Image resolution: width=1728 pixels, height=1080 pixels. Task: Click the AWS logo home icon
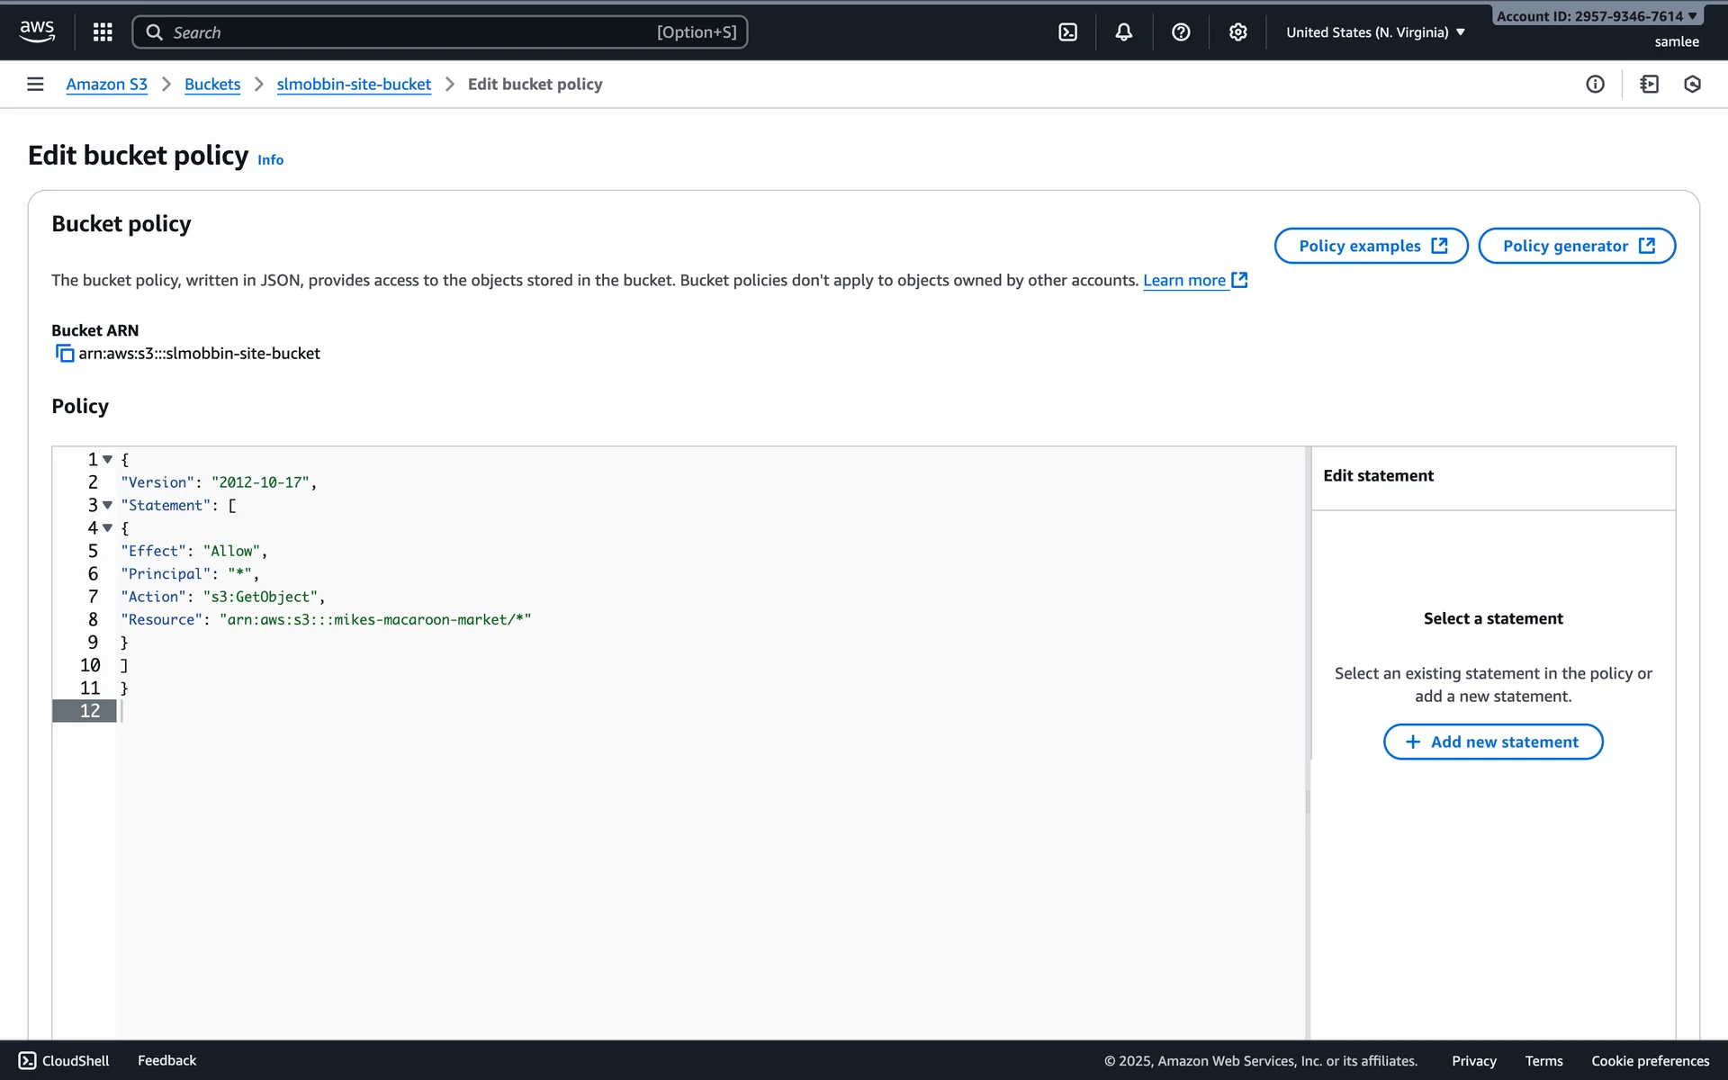click(37, 31)
